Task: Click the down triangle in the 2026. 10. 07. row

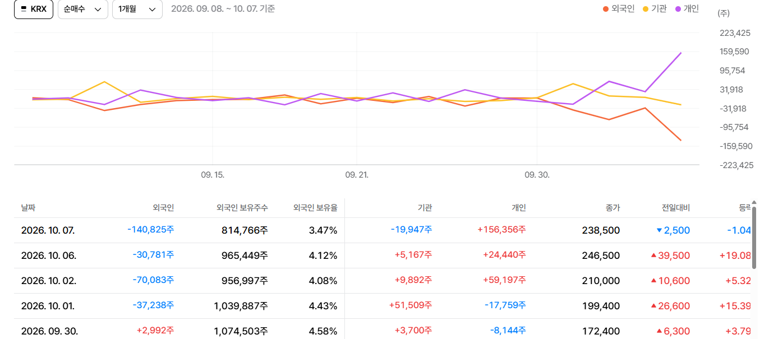Action: pyautogui.click(x=659, y=230)
